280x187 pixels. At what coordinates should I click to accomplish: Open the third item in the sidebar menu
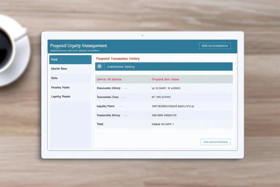pyautogui.click(x=70, y=78)
